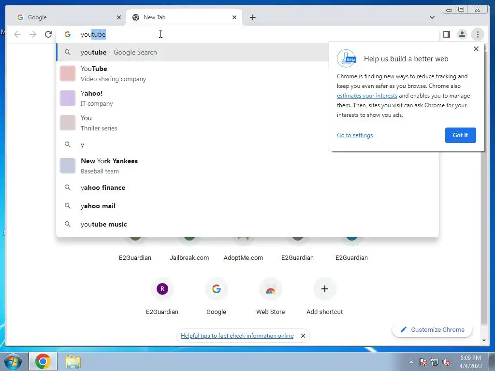
Task: Click the Beta flask icon in the popup
Action: pyautogui.click(x=346, y=58)
